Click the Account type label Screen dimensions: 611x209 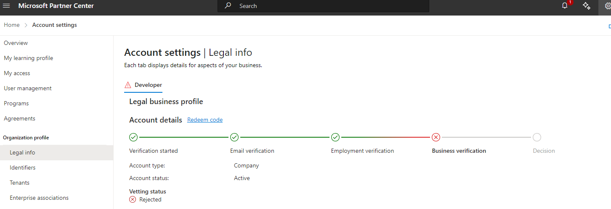(147, 165)
